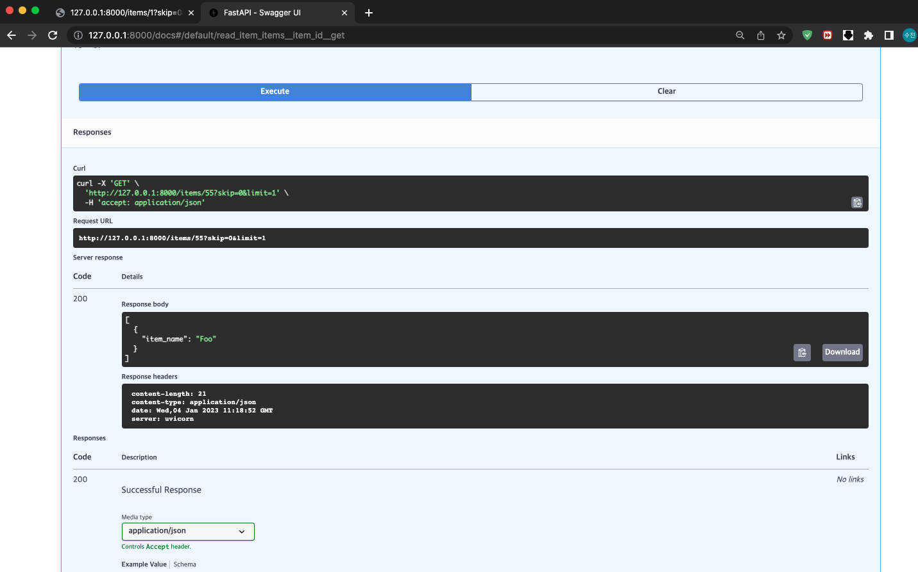The width and height of the screenshot is (918, 572).
Task: Open the green shield extension icon
Action: [x=808, y=35]
